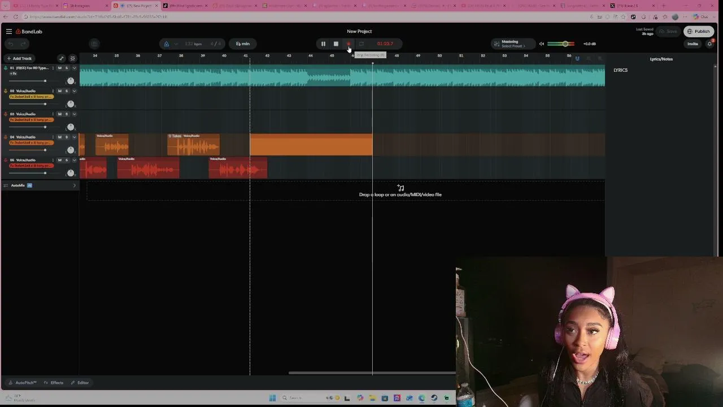
Task: Open File Explorer from the taskbar
Action: (372, 398)
